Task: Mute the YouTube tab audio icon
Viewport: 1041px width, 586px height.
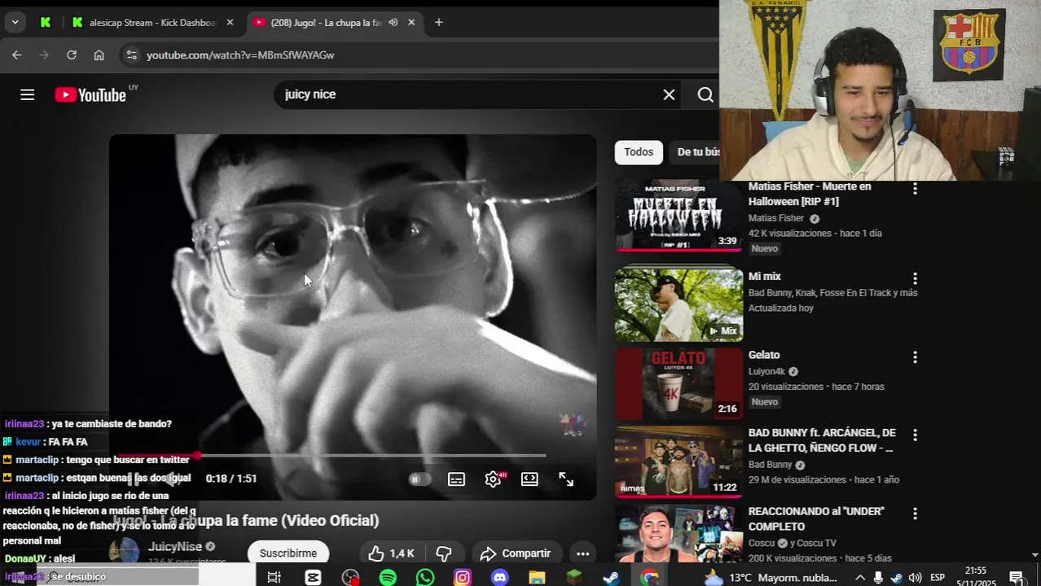Action: (393, 23)
